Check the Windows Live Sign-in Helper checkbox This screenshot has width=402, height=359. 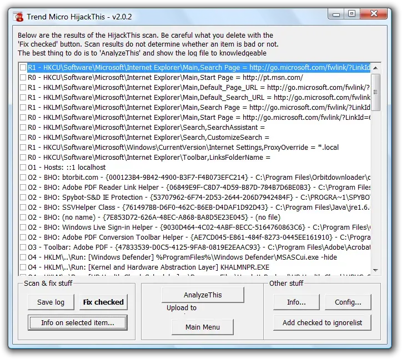(23, 227)
